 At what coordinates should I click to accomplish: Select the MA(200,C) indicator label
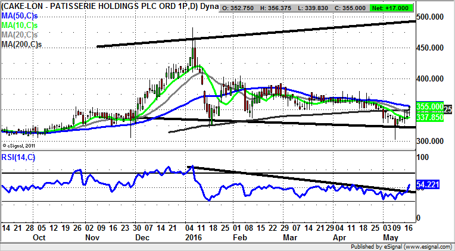click(21, 43)
